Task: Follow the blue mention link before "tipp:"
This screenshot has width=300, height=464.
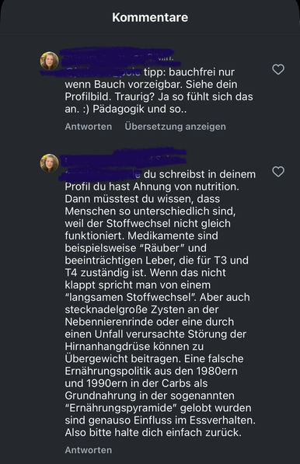Action: point(103,72)
